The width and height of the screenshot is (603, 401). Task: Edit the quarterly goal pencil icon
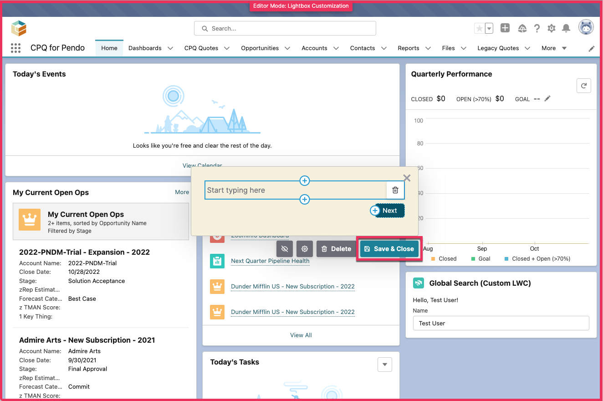(547, 98)
